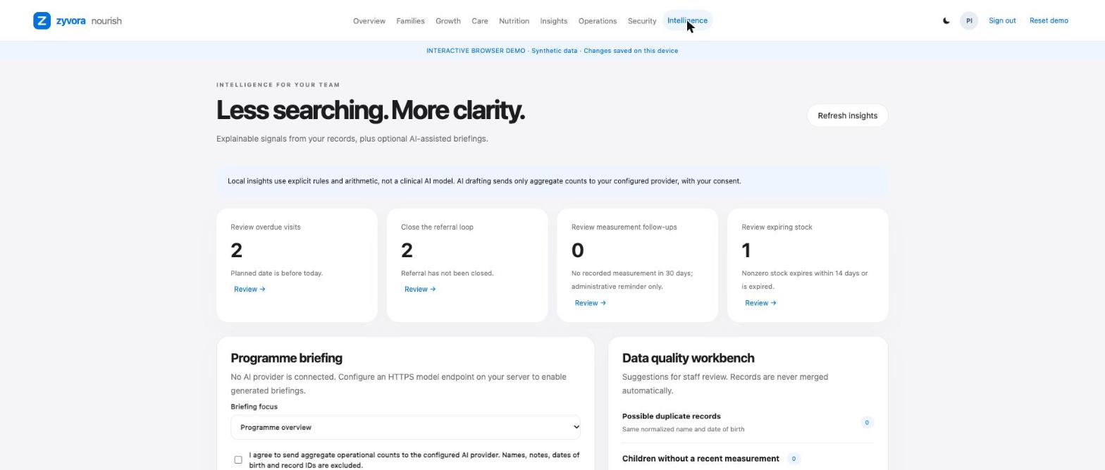This screenshot has width=1105, height=470.
Task: Open the Briefing focus dropdown
Action: coord(405,427)
